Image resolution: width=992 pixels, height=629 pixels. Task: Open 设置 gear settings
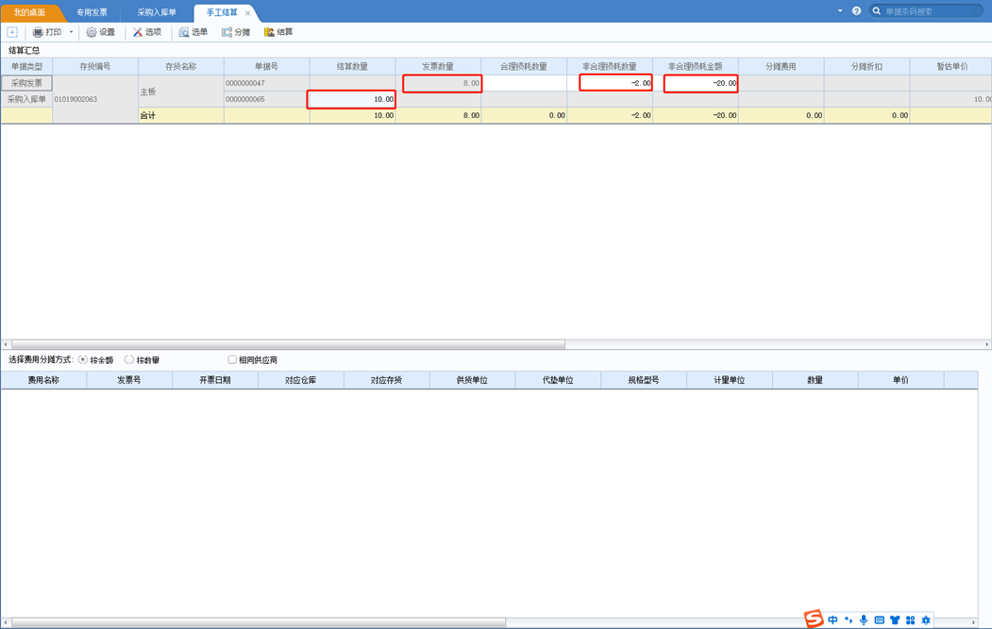(x=101, y=32)
